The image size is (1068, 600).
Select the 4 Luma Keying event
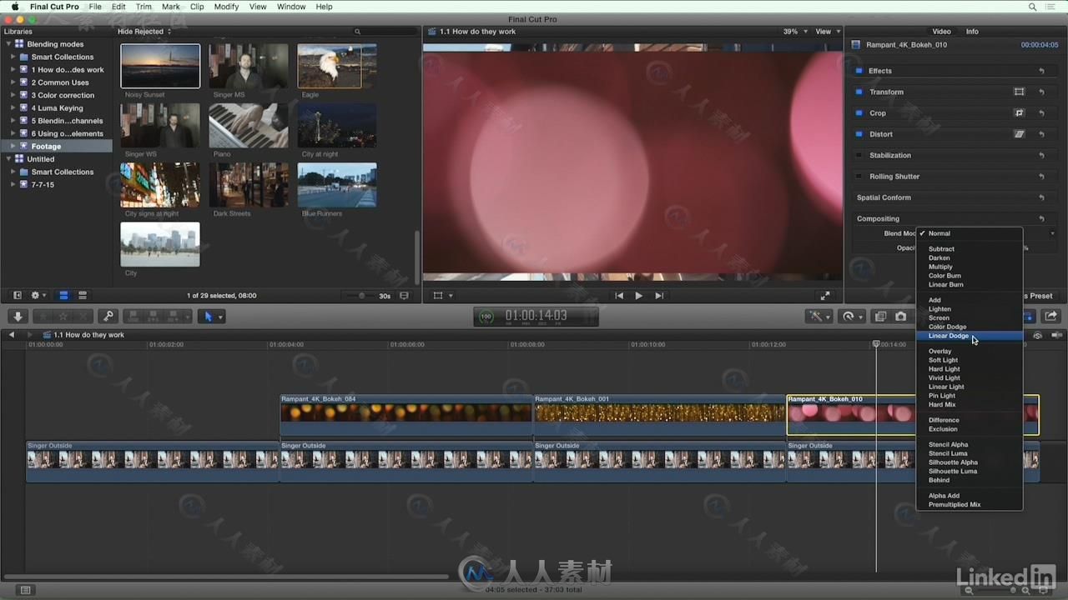(x=57, y=107)
